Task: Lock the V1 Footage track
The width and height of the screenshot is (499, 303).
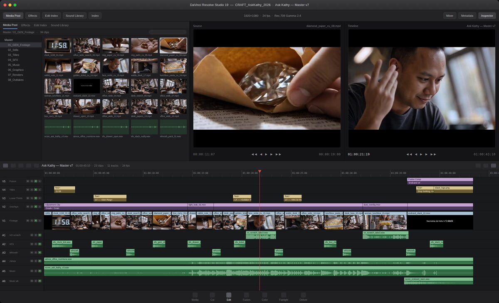Action: pos(40,222)
